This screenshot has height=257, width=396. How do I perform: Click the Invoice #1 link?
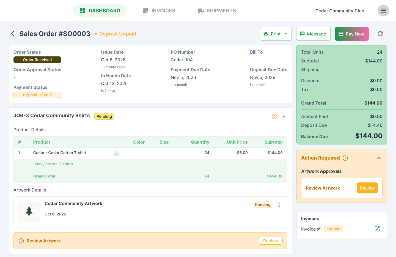click(x=311, y=229)
